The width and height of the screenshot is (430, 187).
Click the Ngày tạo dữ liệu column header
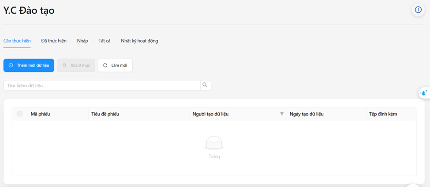point(307,114)
